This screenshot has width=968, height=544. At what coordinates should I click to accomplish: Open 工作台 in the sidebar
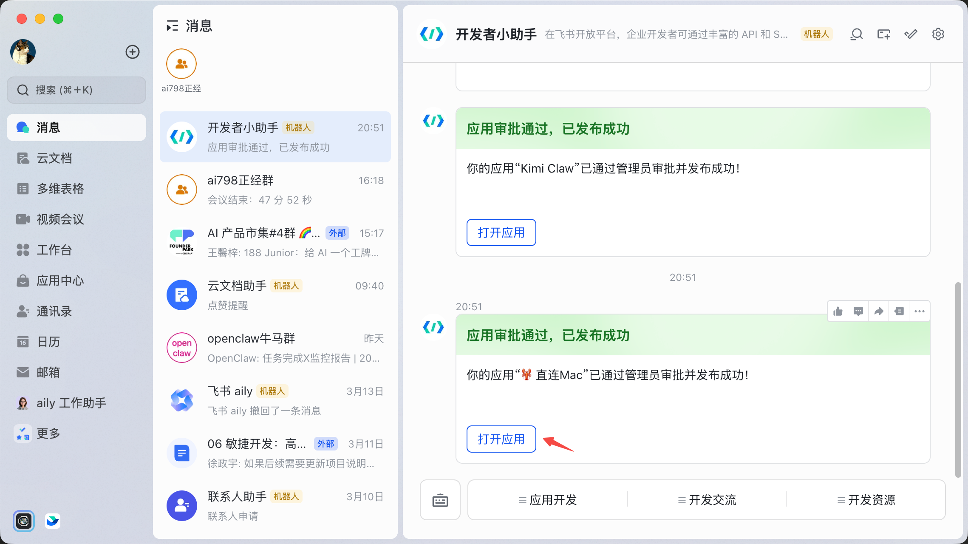[76, 250]
